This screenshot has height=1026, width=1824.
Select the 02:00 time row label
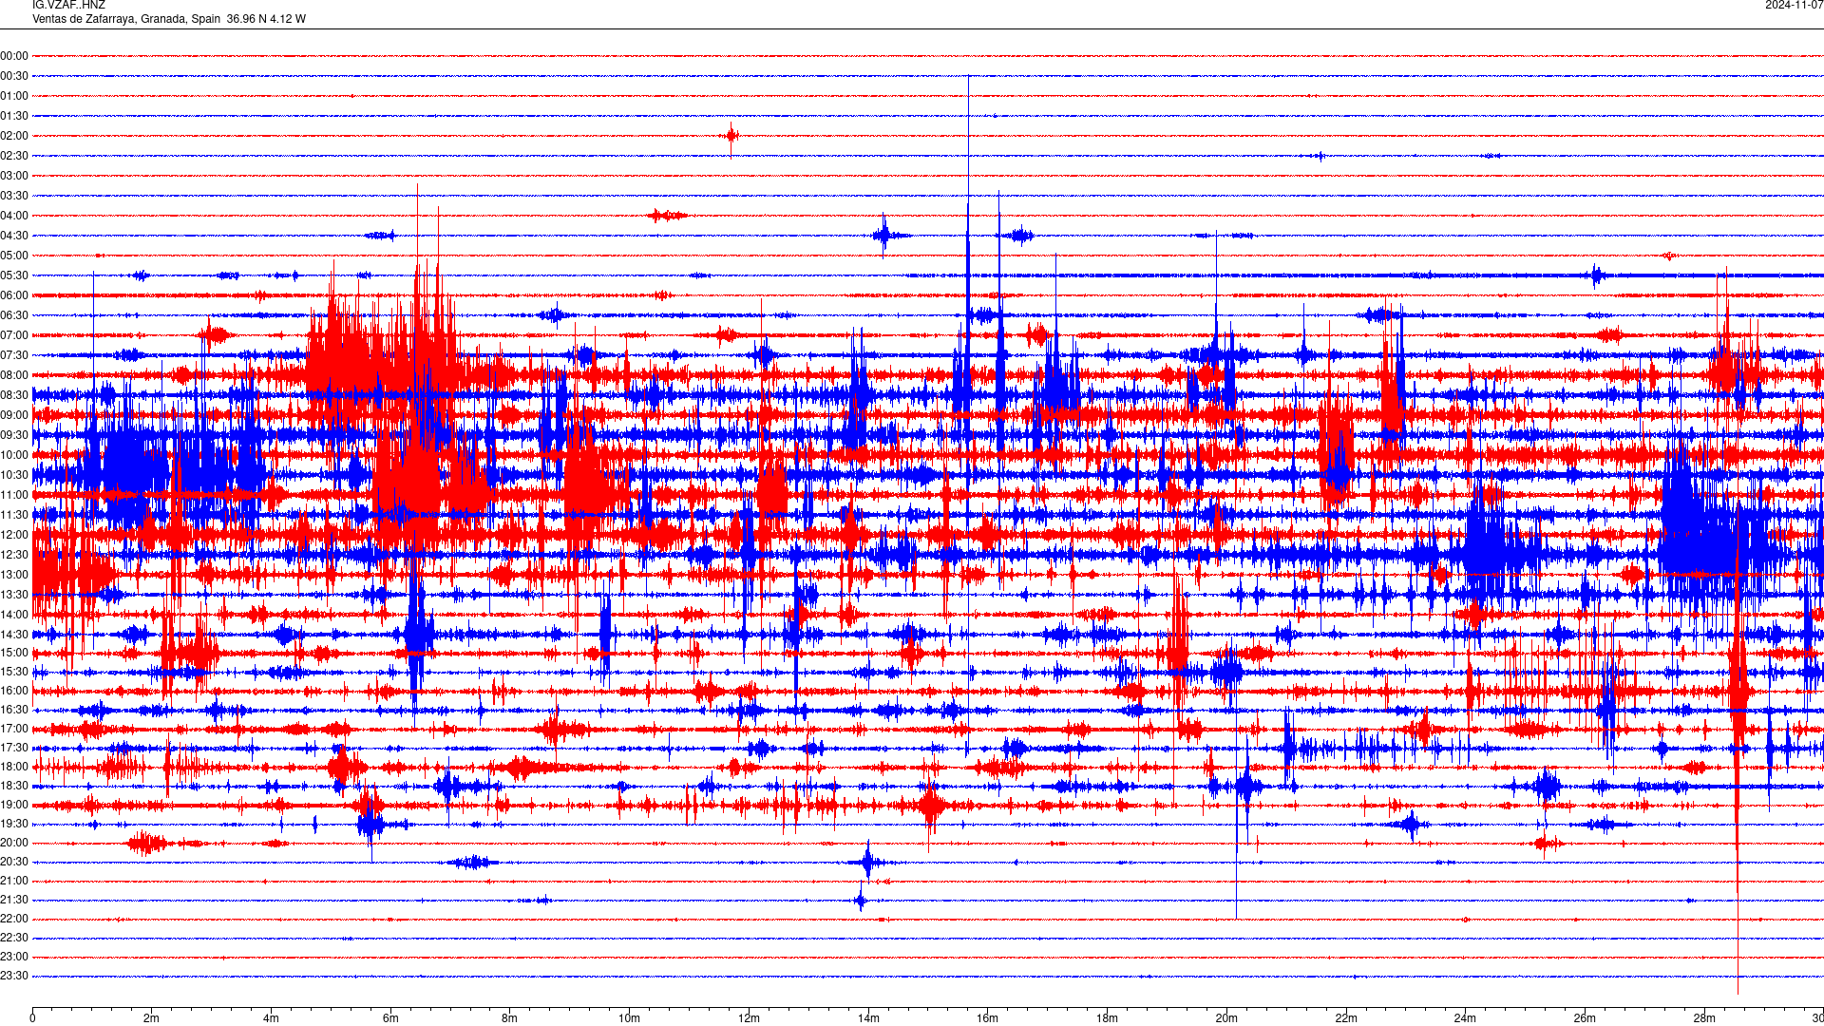14,136
